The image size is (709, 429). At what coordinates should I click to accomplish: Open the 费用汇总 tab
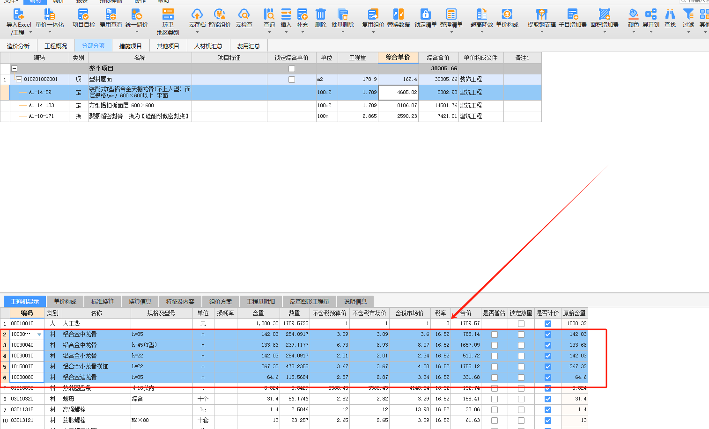point(249,46)
